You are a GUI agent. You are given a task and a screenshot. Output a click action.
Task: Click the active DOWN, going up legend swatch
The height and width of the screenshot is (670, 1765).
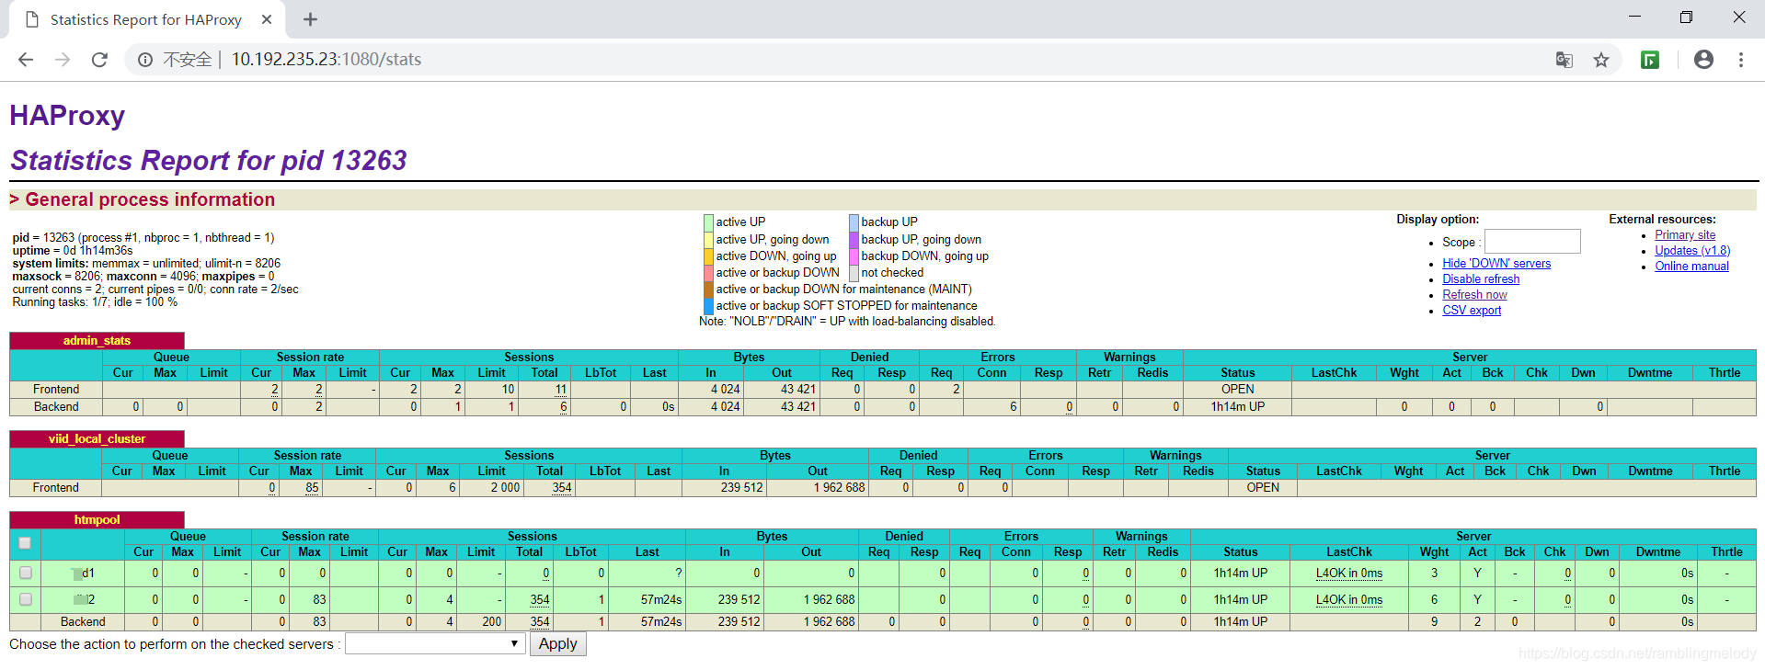click(x=708, y=256)
